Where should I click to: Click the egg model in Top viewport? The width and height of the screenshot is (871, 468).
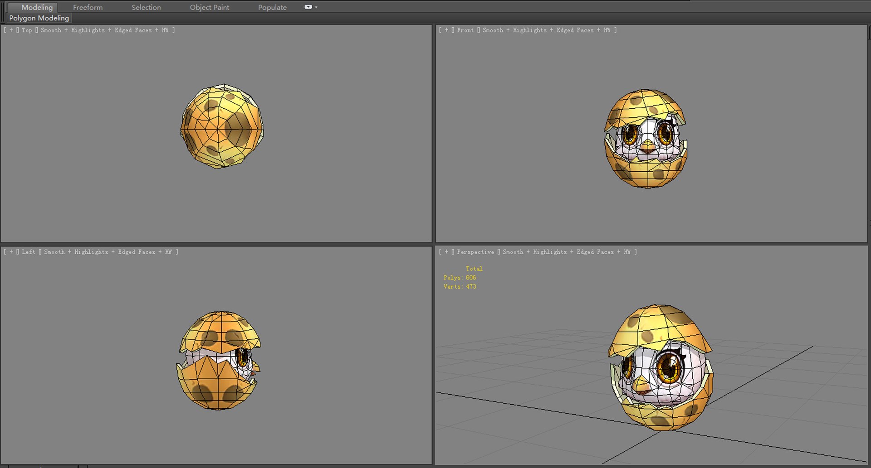[x=222, y=126]
